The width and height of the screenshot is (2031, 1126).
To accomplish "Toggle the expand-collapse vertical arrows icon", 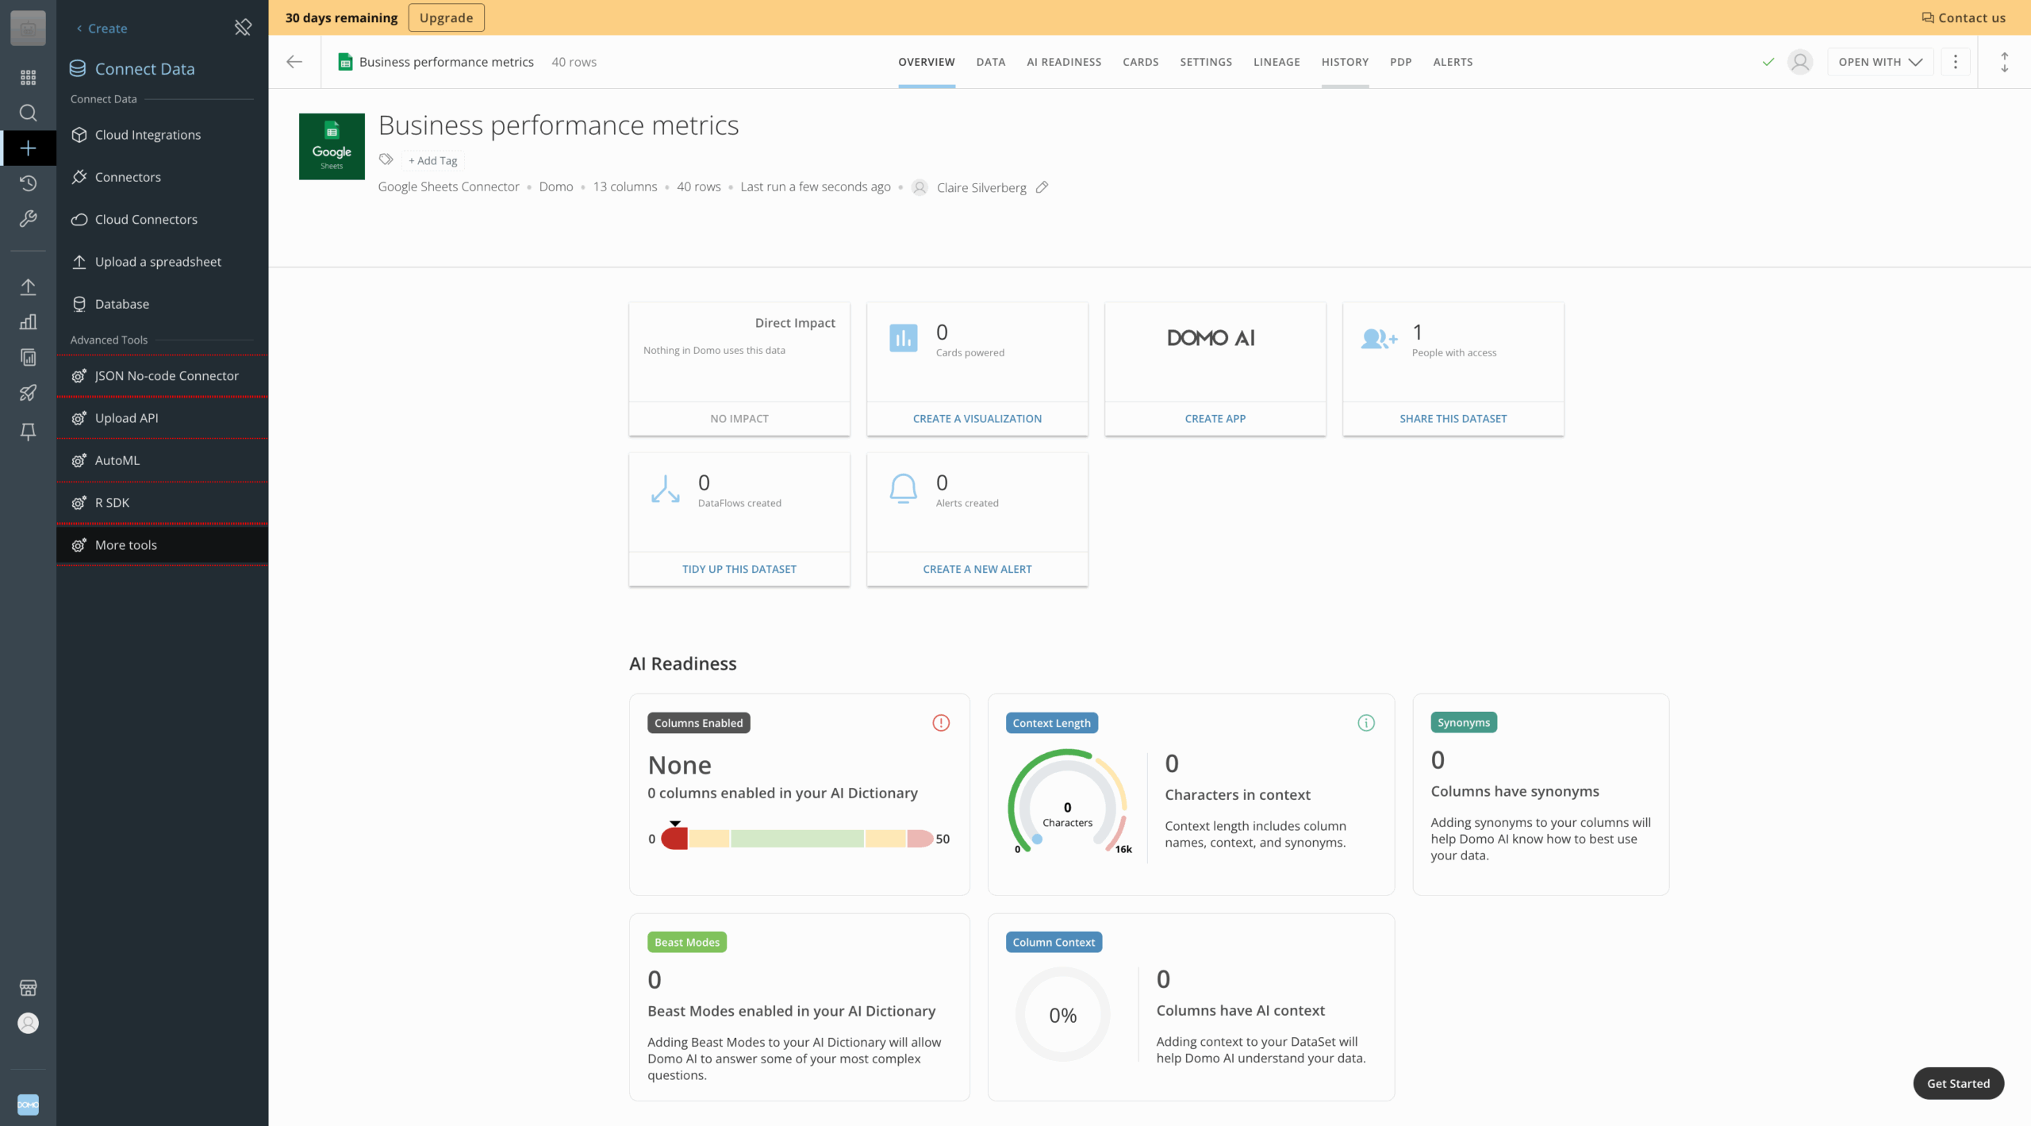I will tap(2004, 62).
